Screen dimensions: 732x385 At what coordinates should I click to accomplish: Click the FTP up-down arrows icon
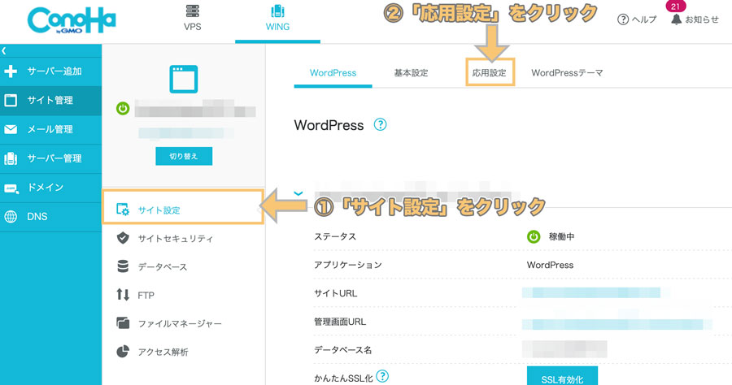tap(123, 295)
